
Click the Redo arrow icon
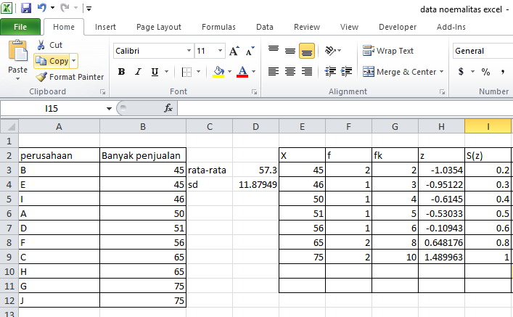point(65,8)
